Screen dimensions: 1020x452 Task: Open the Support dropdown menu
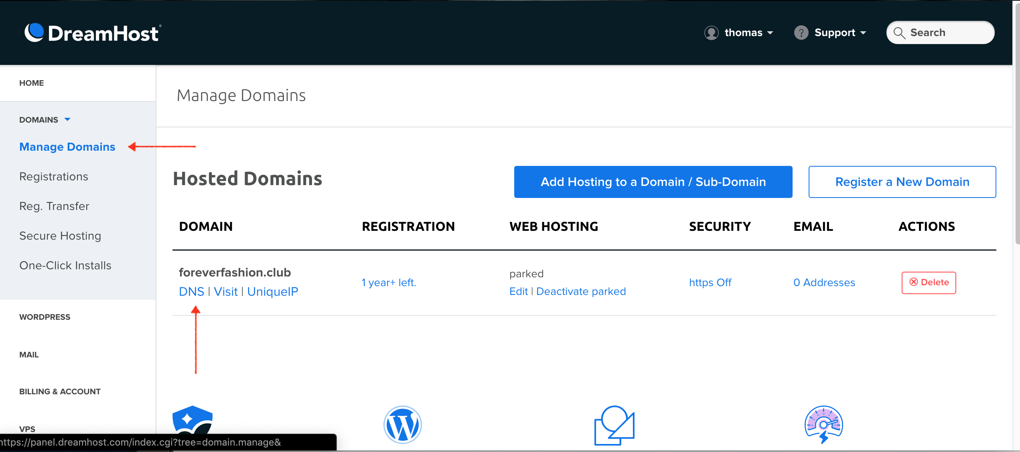[830, 33]
